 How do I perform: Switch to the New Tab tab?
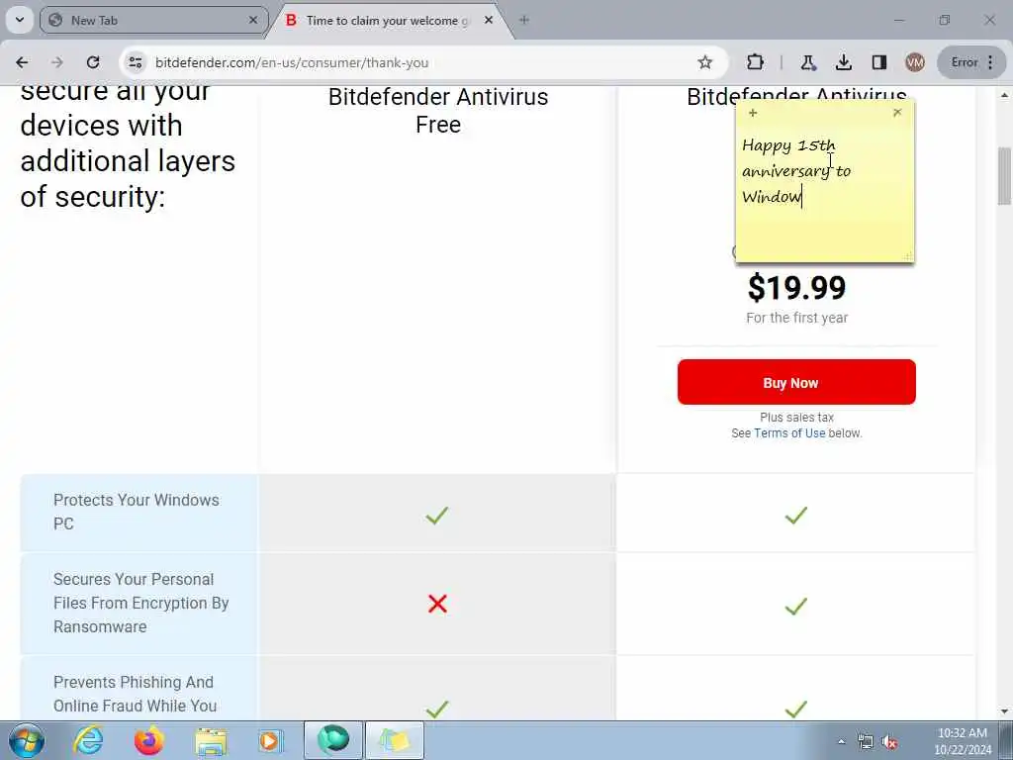click(x=153, y=20)
